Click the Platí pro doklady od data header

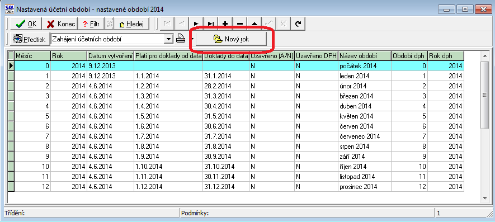(x=168, y=56)
